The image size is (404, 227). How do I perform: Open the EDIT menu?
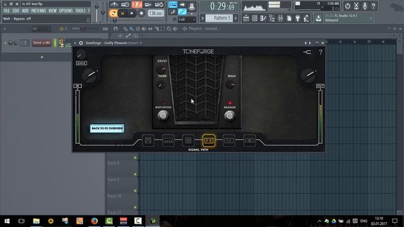pos(16,11)
